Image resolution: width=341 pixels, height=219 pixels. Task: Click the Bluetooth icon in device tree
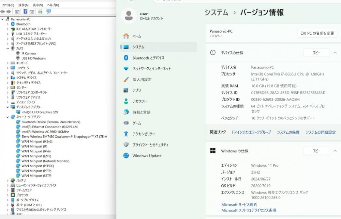click(x=13, y=24)
